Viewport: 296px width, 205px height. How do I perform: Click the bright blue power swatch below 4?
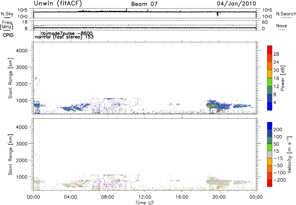(x=270, y=106)
